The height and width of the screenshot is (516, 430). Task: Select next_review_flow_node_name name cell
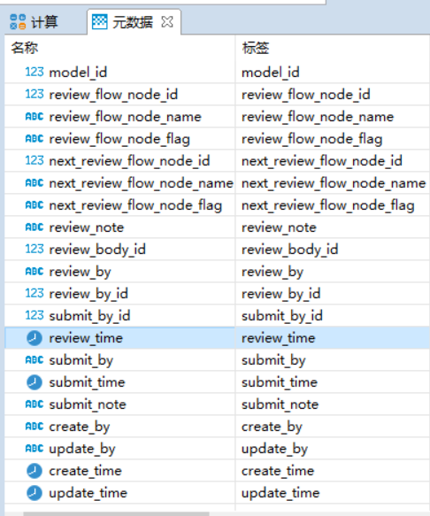click(142, 183)
